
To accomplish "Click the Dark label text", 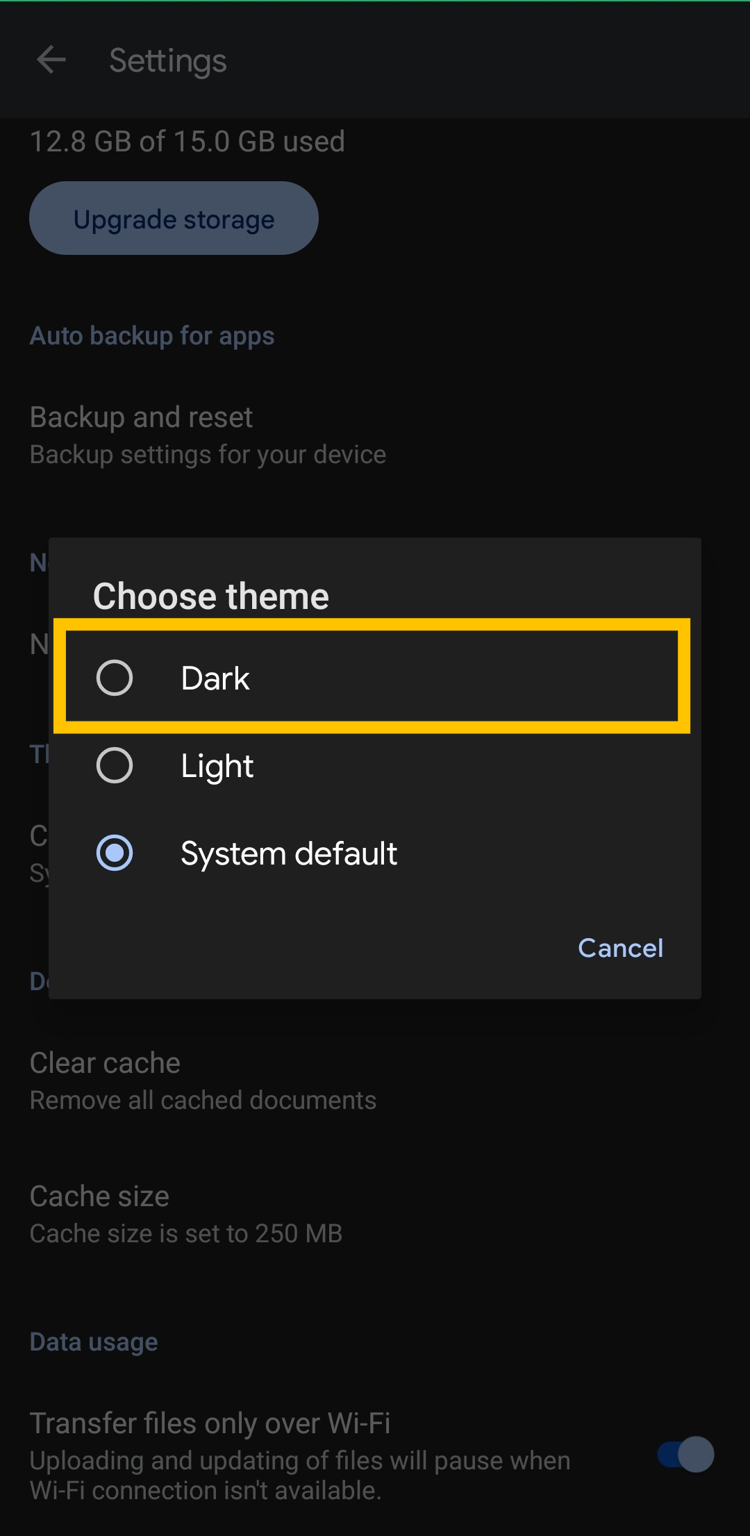I will click(x=215, y=678).
